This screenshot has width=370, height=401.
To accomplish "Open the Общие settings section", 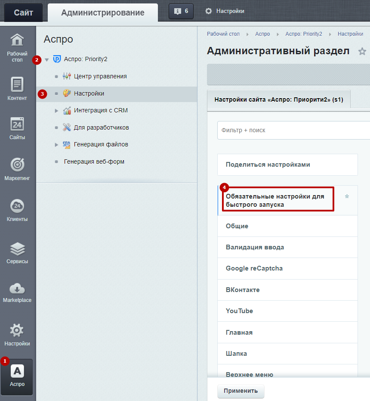I will (x=287, y=226).
